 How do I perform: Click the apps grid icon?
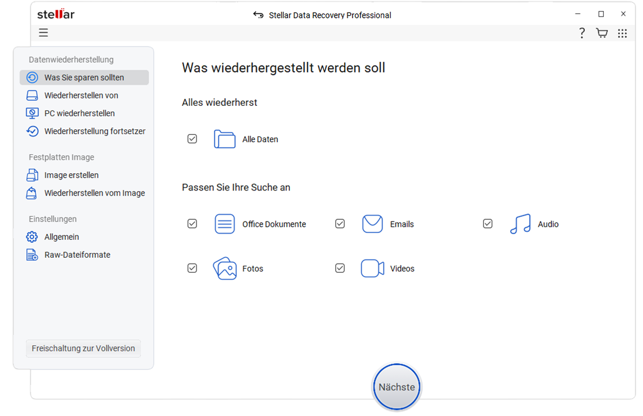[622, 33]
